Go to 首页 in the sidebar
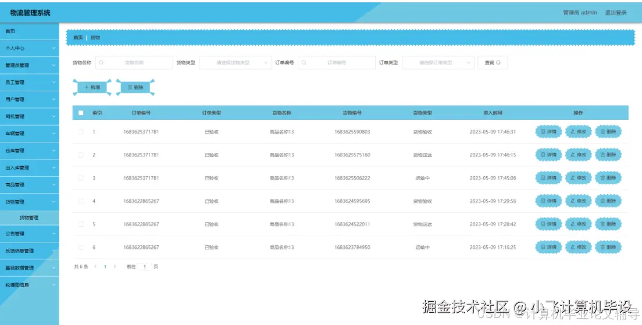This screenshot has width=642, height=325. tap(30, 31)
